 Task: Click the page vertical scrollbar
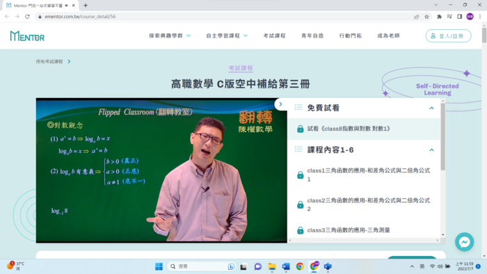tap(484, 35)
